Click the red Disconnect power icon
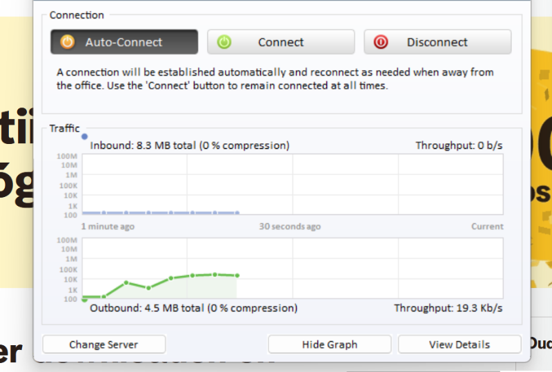Viewport: 552px width, 372px height. coord(381,42)
